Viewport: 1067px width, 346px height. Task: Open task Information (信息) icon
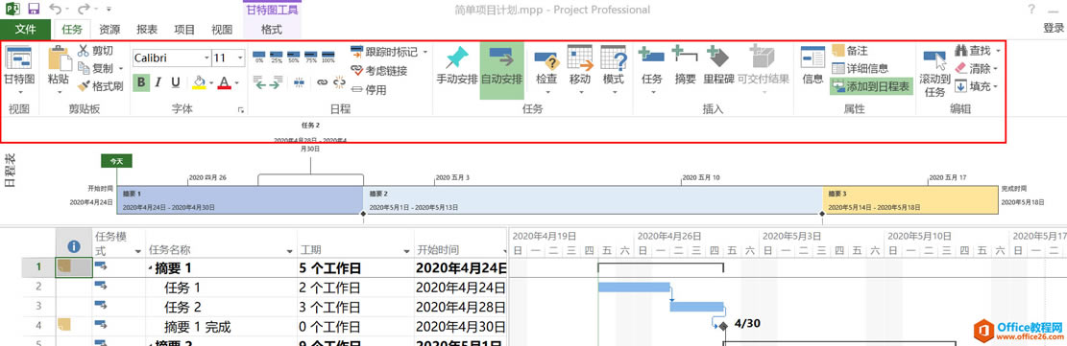pyautogui.click(x=812, y=65)
